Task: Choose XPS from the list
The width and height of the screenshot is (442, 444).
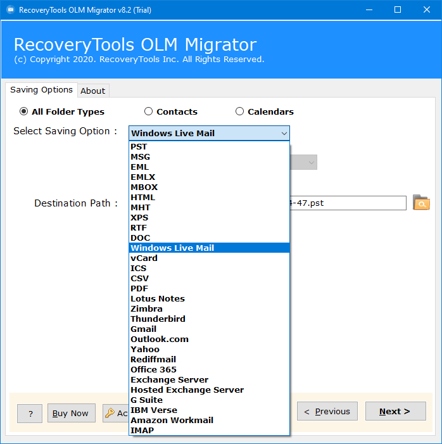Action: (x=209, y=217)
